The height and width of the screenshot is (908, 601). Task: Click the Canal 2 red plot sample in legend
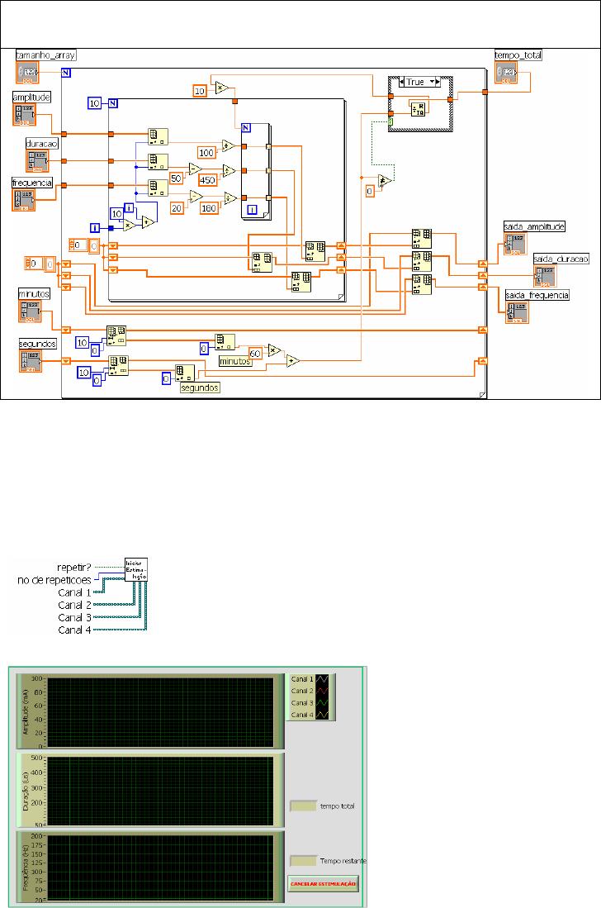pyautogui.click(x=322, y=691)
